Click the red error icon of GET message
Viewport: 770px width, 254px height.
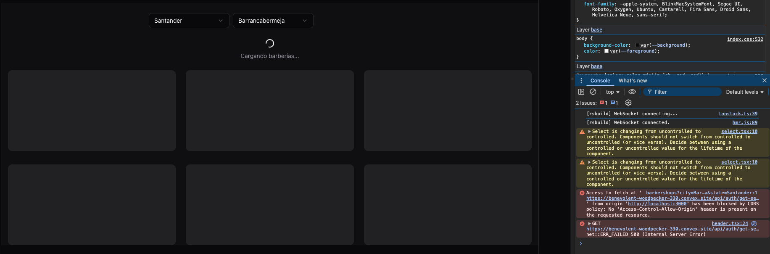[582, 224]
